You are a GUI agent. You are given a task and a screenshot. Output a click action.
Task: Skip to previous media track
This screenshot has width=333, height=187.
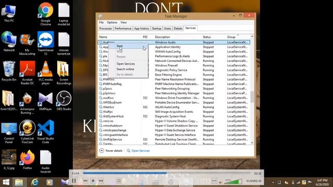point(85,181)
